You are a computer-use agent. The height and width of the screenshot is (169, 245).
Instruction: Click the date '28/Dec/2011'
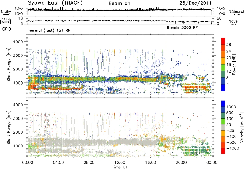(x=195, y=3)
